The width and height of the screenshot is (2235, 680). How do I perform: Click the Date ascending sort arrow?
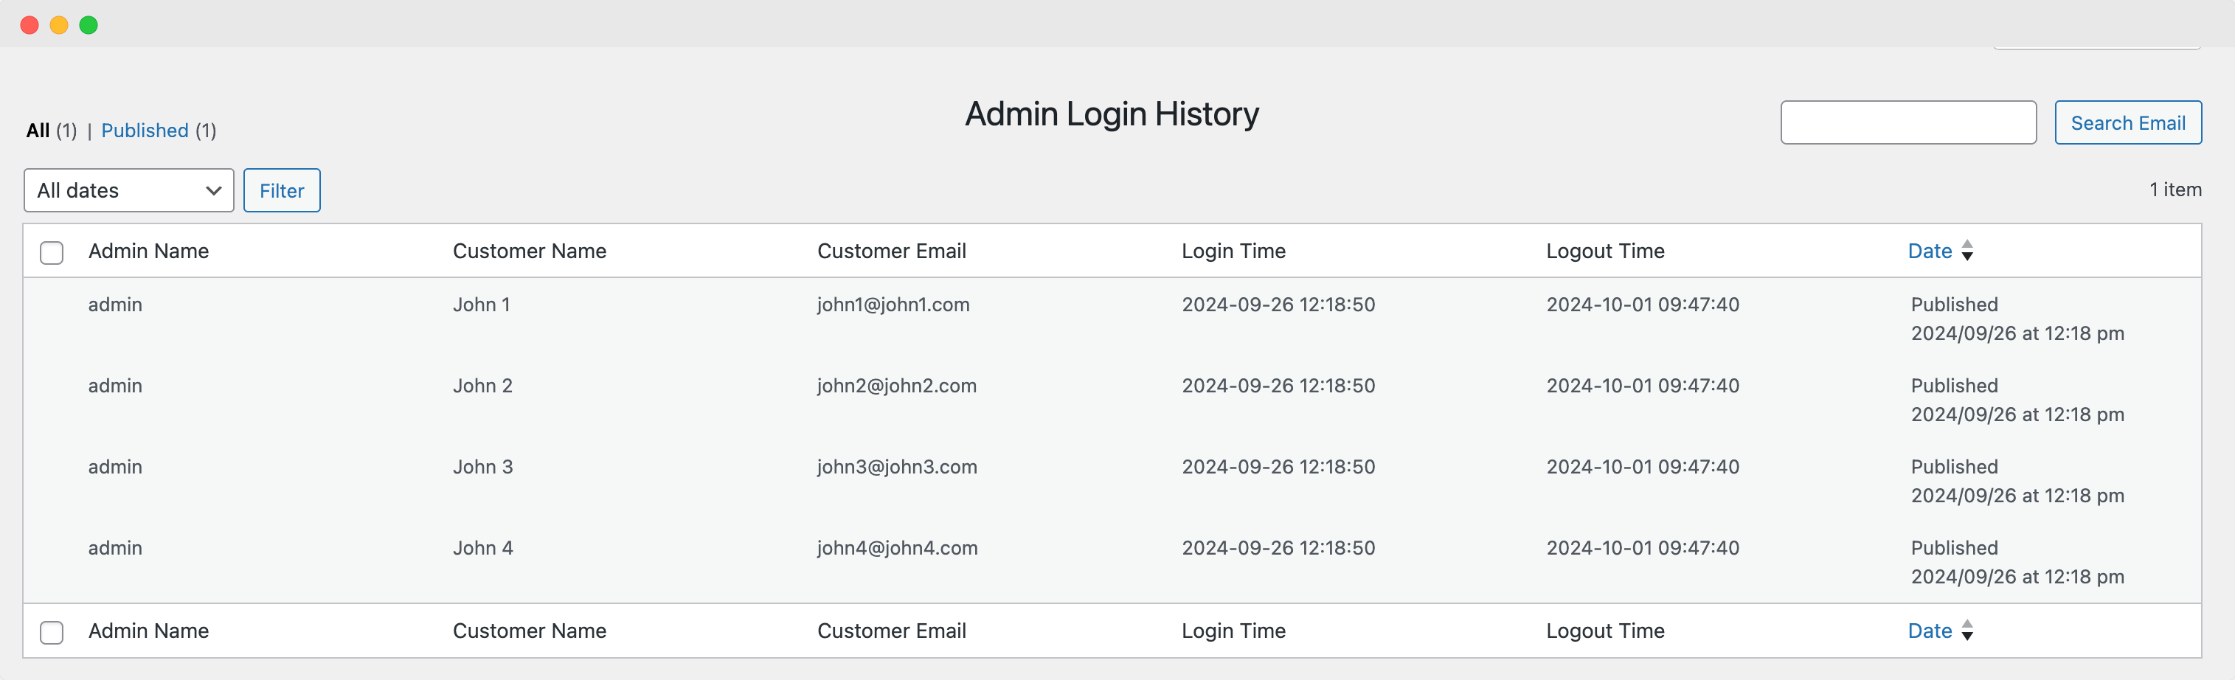(x=1968, y=243)
